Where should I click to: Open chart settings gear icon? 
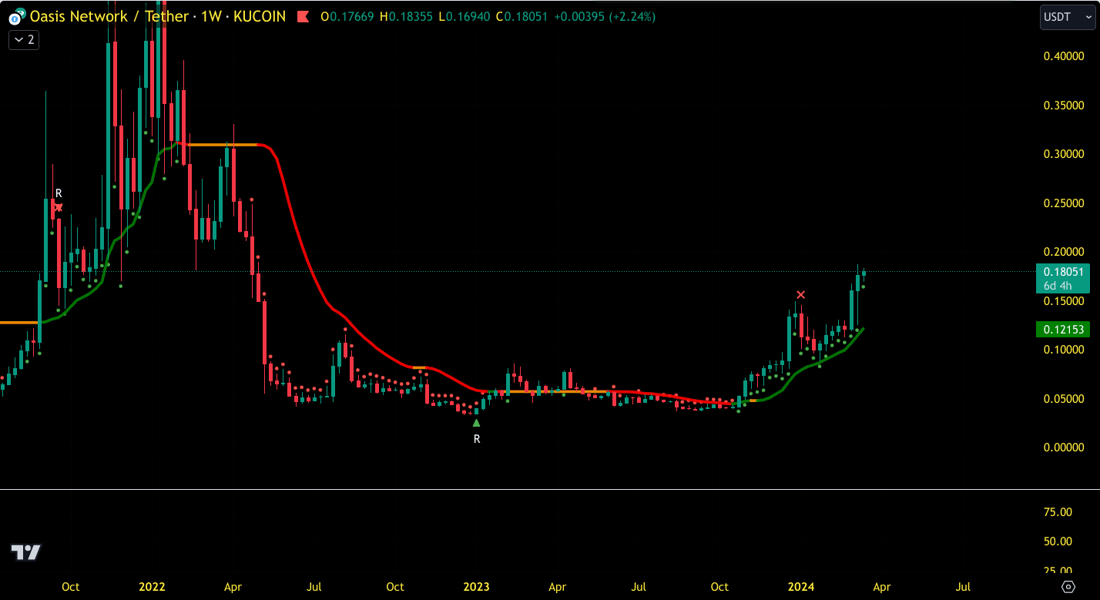[1068, 587]
